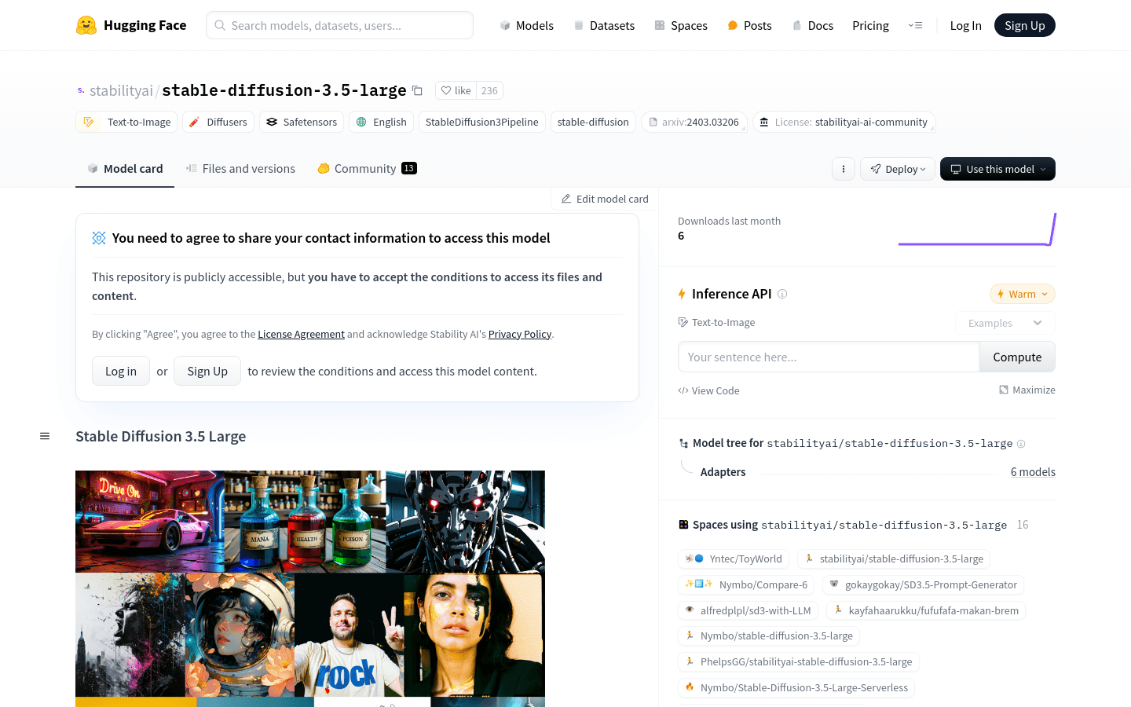Click View Code link
1131x707 pixels.
coord(708,390)
